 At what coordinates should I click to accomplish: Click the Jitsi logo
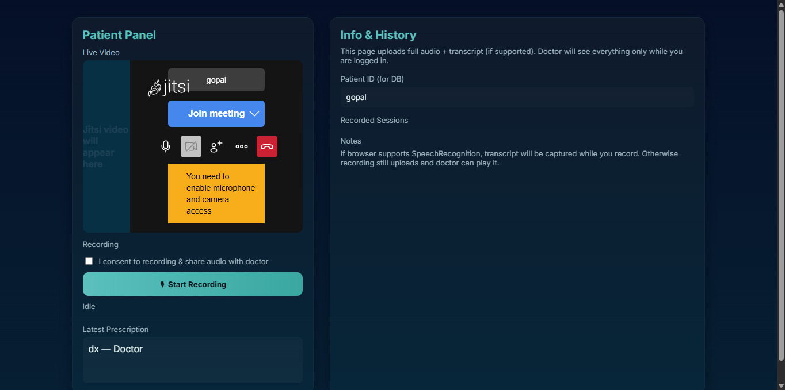tap(169, 87)
